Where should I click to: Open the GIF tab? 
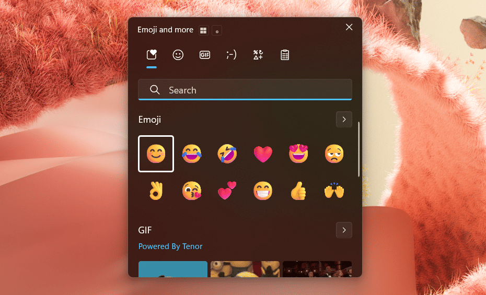[204, 55]
